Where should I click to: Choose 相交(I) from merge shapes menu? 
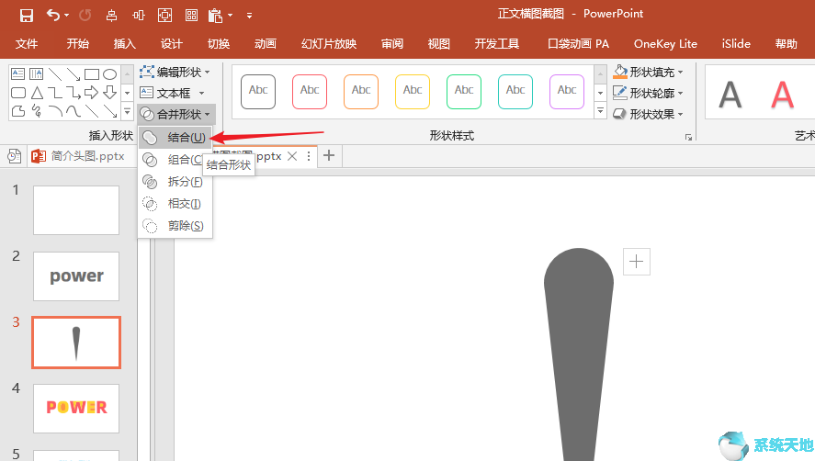175,204
